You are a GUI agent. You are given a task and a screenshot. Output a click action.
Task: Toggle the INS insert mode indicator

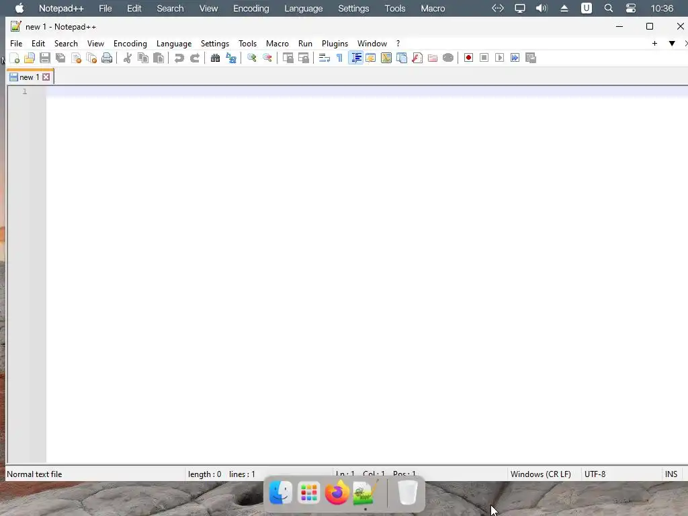point(671,474)
